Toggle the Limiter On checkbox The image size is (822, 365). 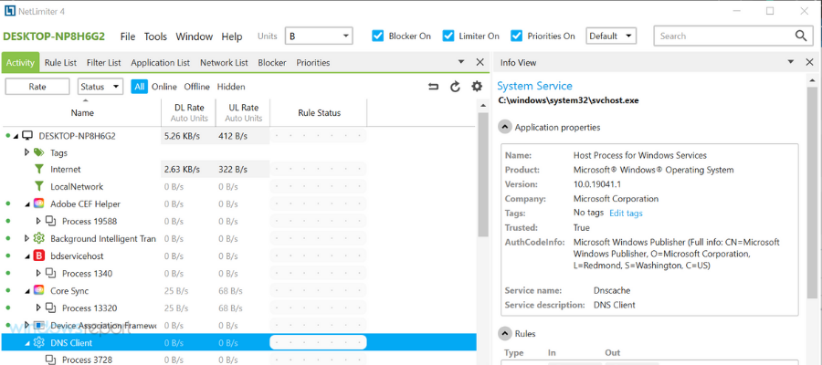pos(448,36)
